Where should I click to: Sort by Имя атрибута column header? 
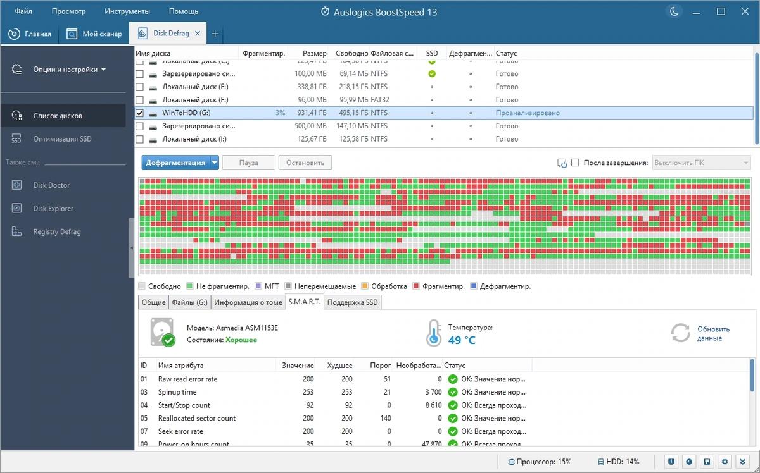[x=215, y=365]
